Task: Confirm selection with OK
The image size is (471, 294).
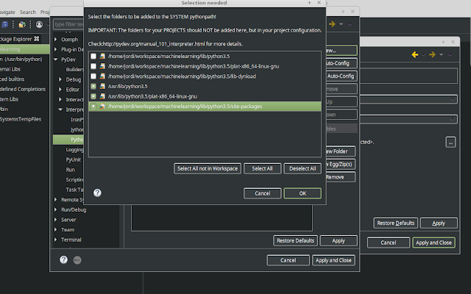Action: click(302, 193)
